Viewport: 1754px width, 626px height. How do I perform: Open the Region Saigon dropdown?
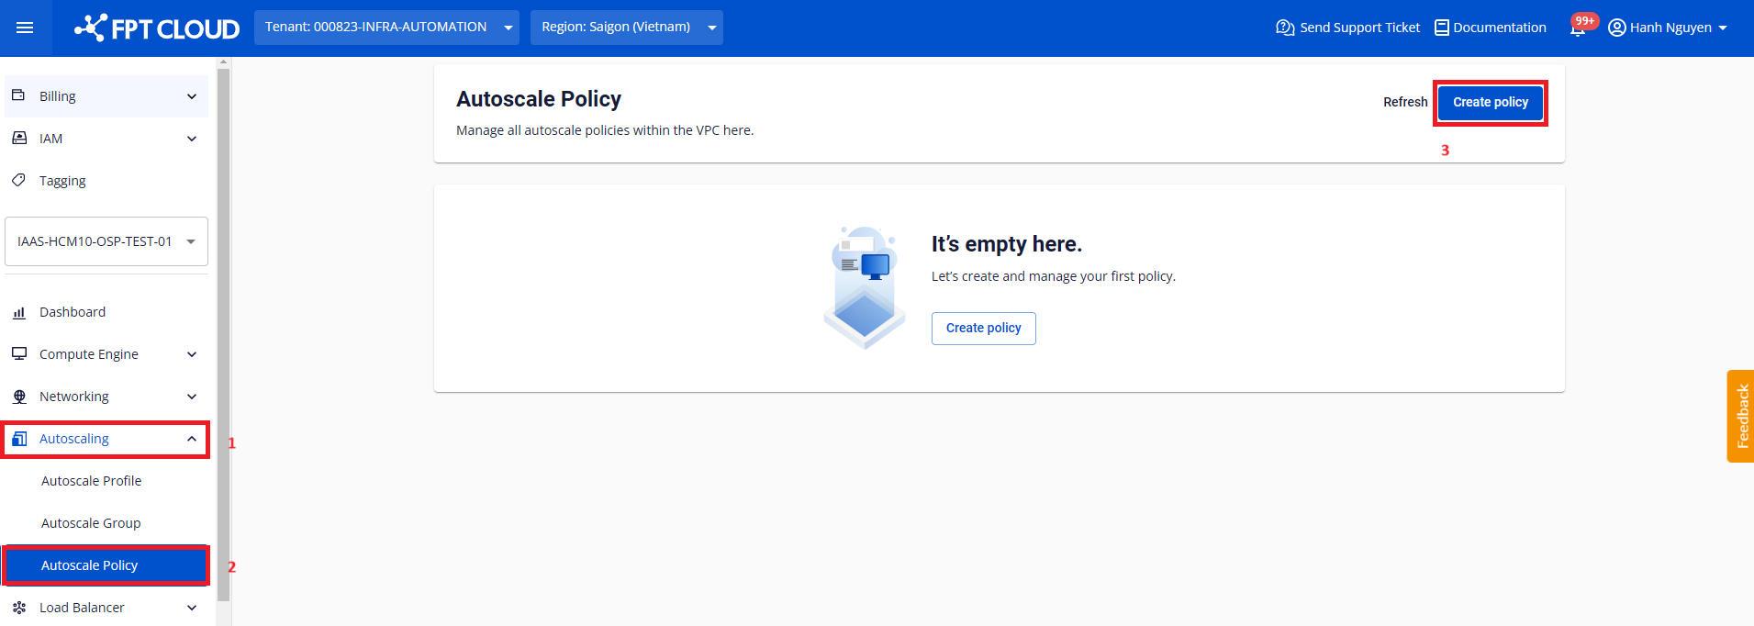(626, 28)
